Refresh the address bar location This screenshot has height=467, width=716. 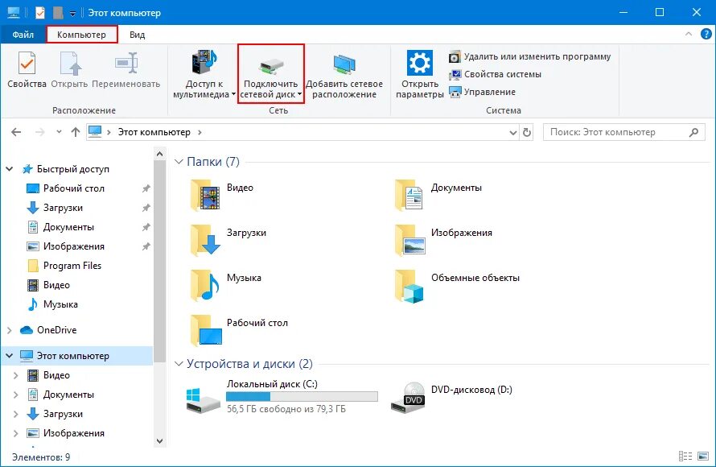tap(527, 133)
